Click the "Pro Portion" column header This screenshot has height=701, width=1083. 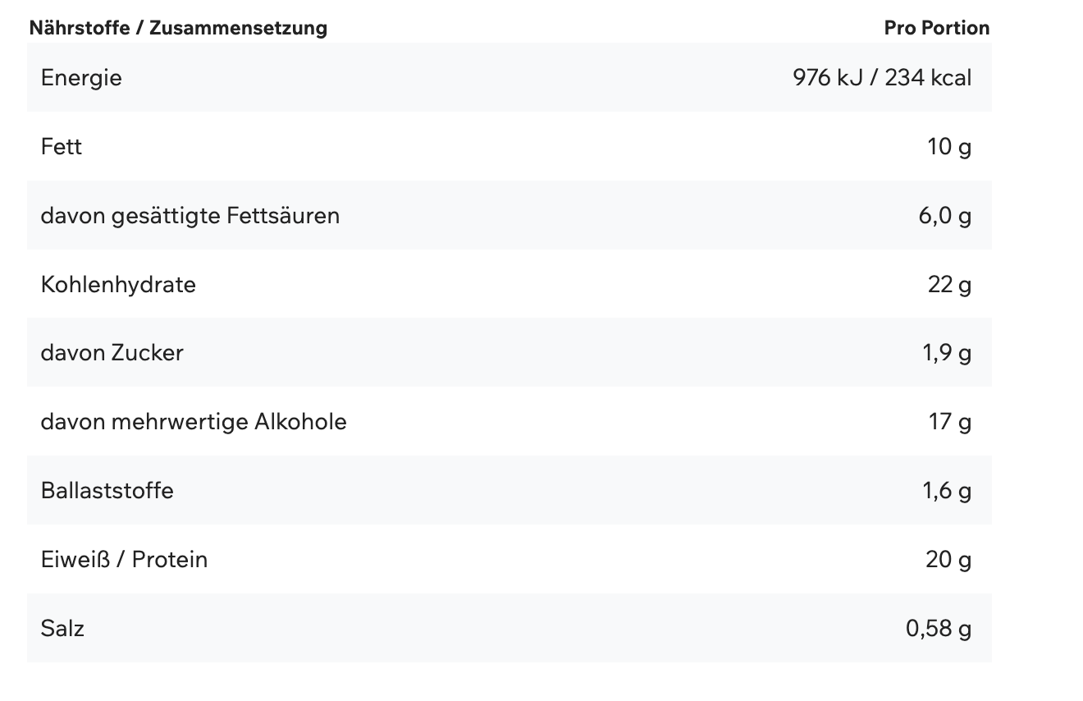(936, 28)
